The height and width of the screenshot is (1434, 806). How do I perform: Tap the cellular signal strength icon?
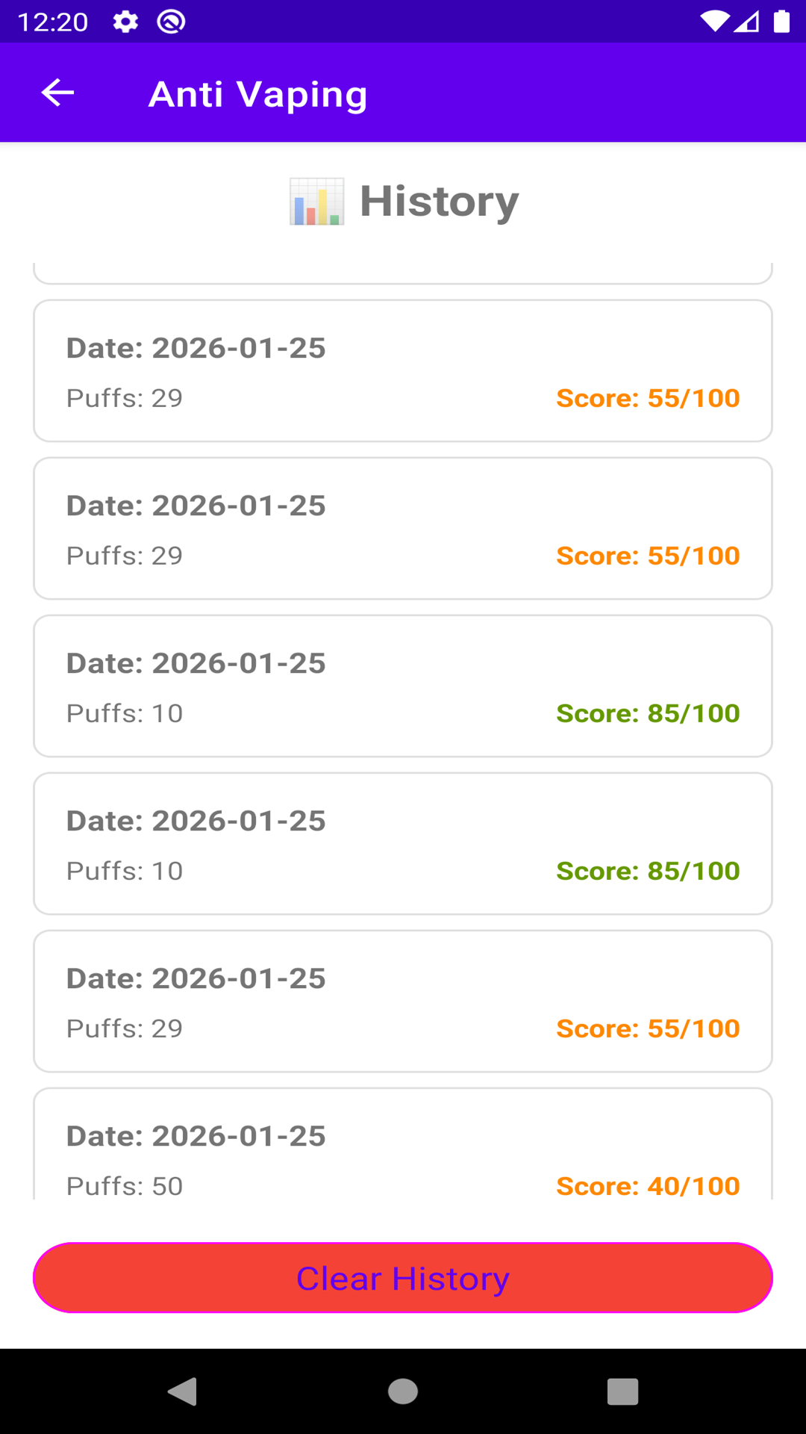[747, 22]
